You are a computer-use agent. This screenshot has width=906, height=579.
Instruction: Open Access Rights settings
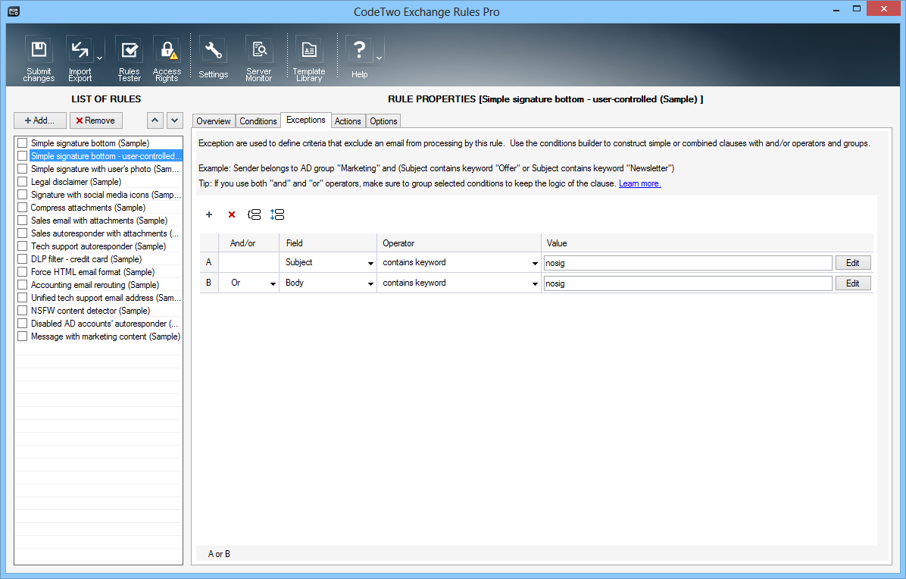pyautogui.click(x=167, y=59)
